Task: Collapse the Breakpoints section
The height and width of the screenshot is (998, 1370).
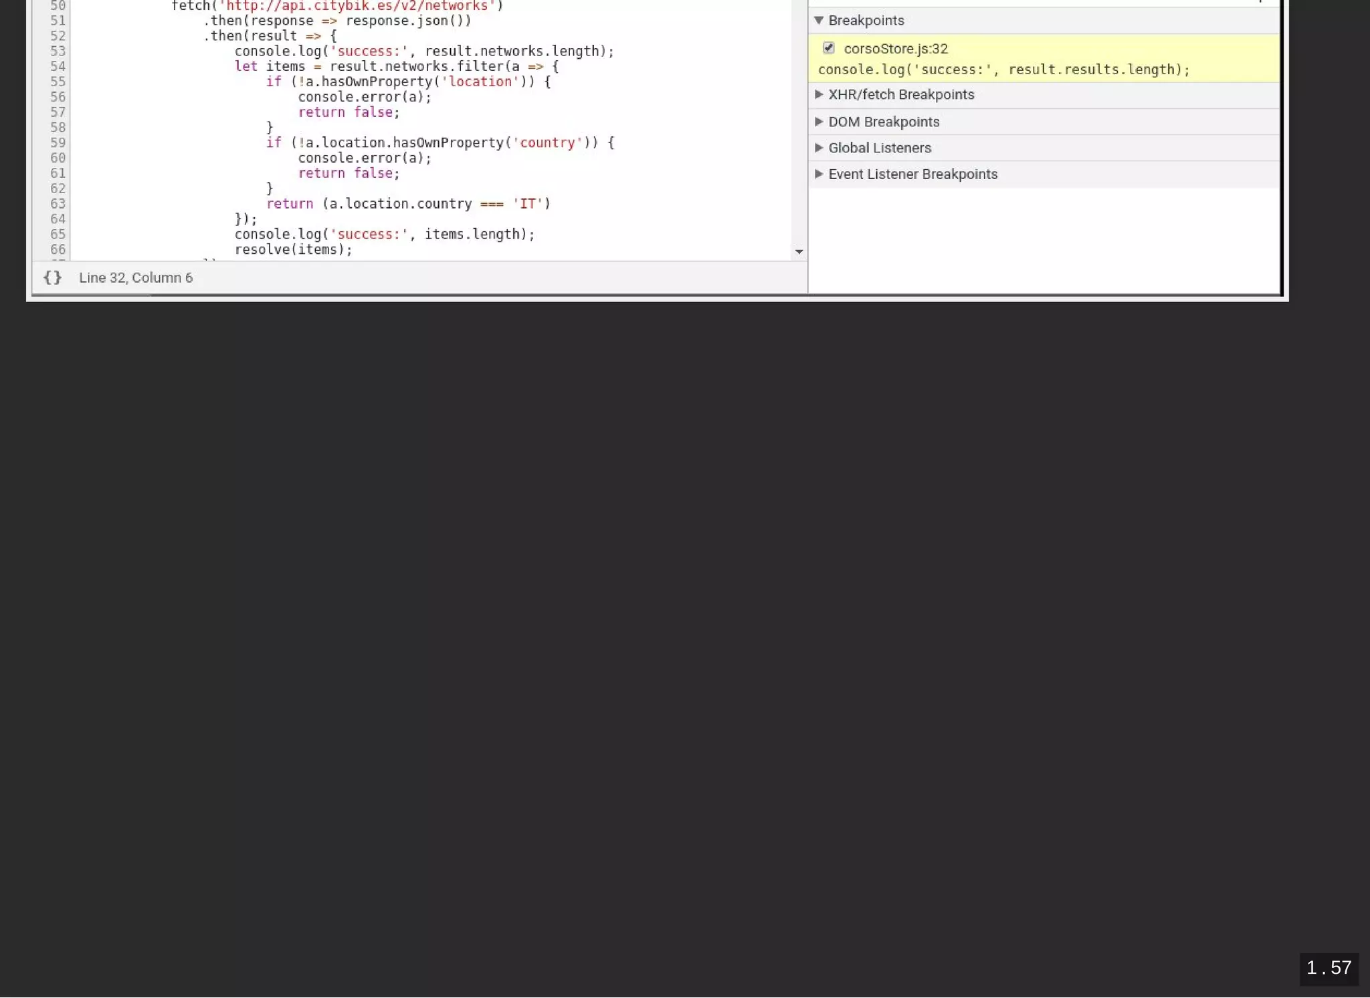Action: 819,21
